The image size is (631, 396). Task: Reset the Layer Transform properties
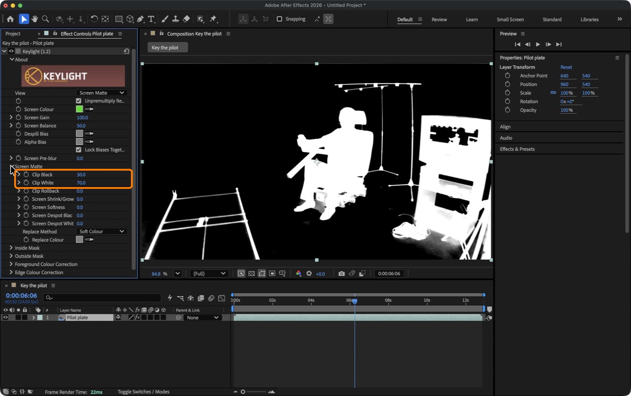566,67
